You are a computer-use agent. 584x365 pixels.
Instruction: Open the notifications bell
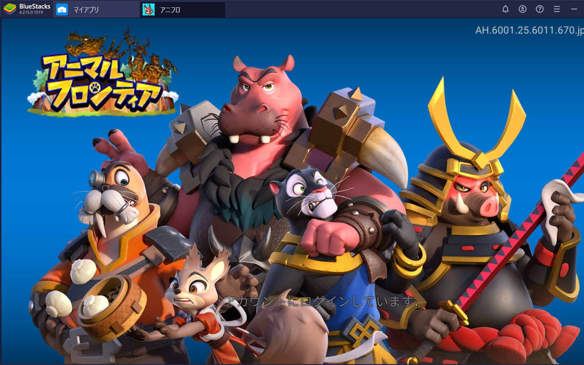click(x=506, y=9)
